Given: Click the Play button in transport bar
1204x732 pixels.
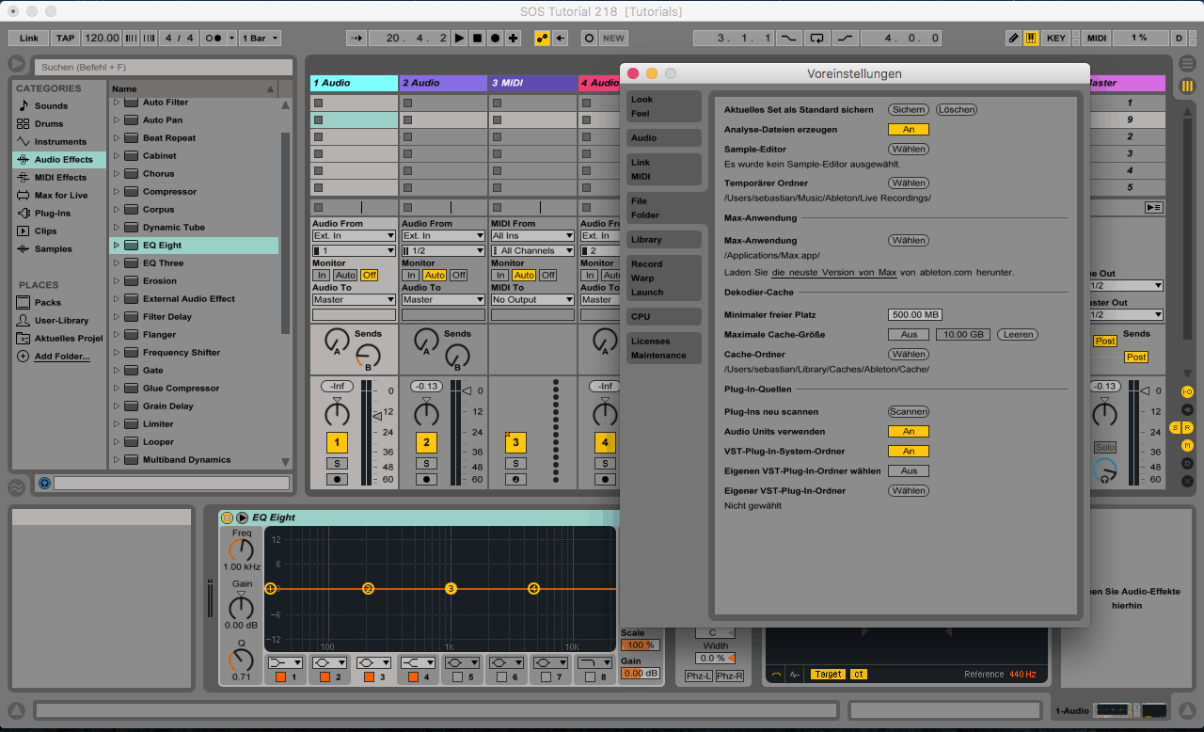Looking at the screenshot, I should (459, 39).
